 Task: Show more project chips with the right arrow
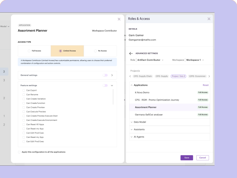[x=209, y=76]
